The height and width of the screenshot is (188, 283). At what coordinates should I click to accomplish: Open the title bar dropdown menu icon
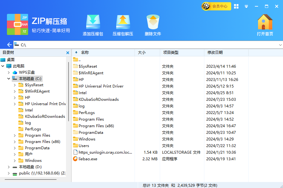(x=246, y=6)
